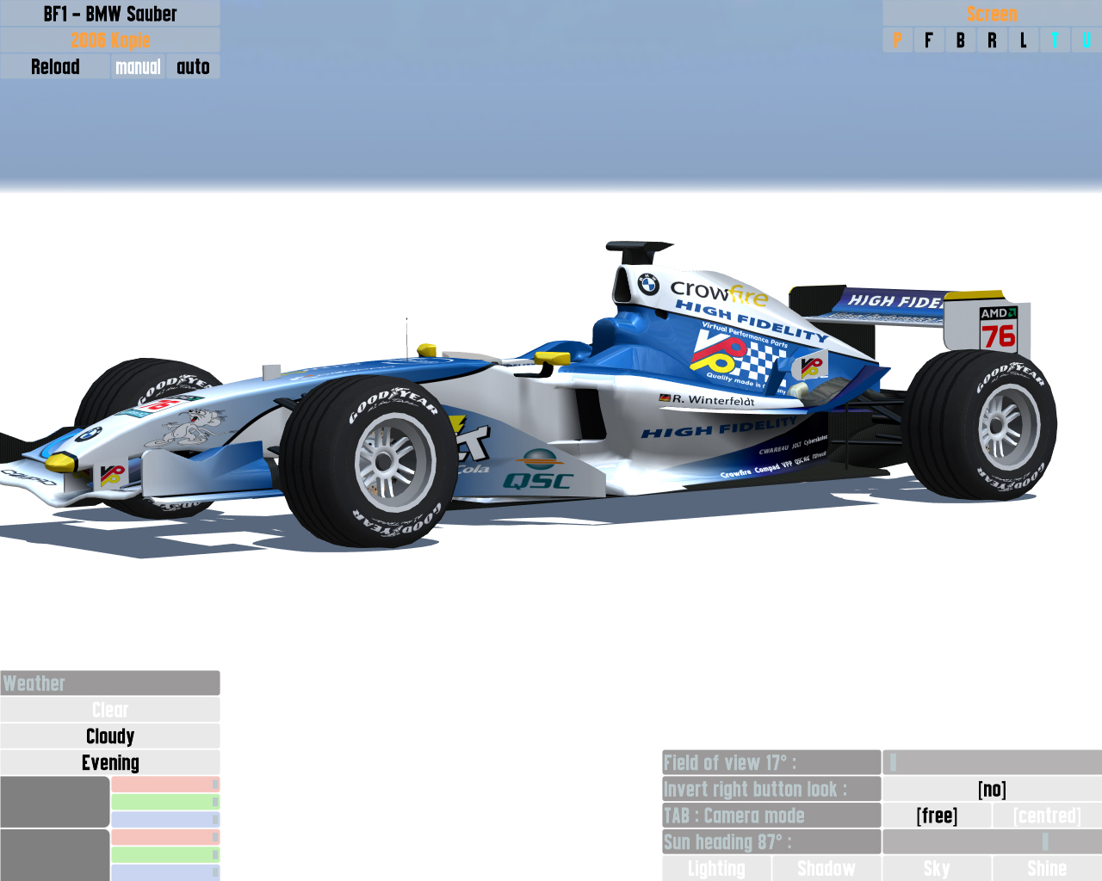The width and height of the screenshot is (1102, 881).
Task: Choose Clear weather
Action: point(110,710)
